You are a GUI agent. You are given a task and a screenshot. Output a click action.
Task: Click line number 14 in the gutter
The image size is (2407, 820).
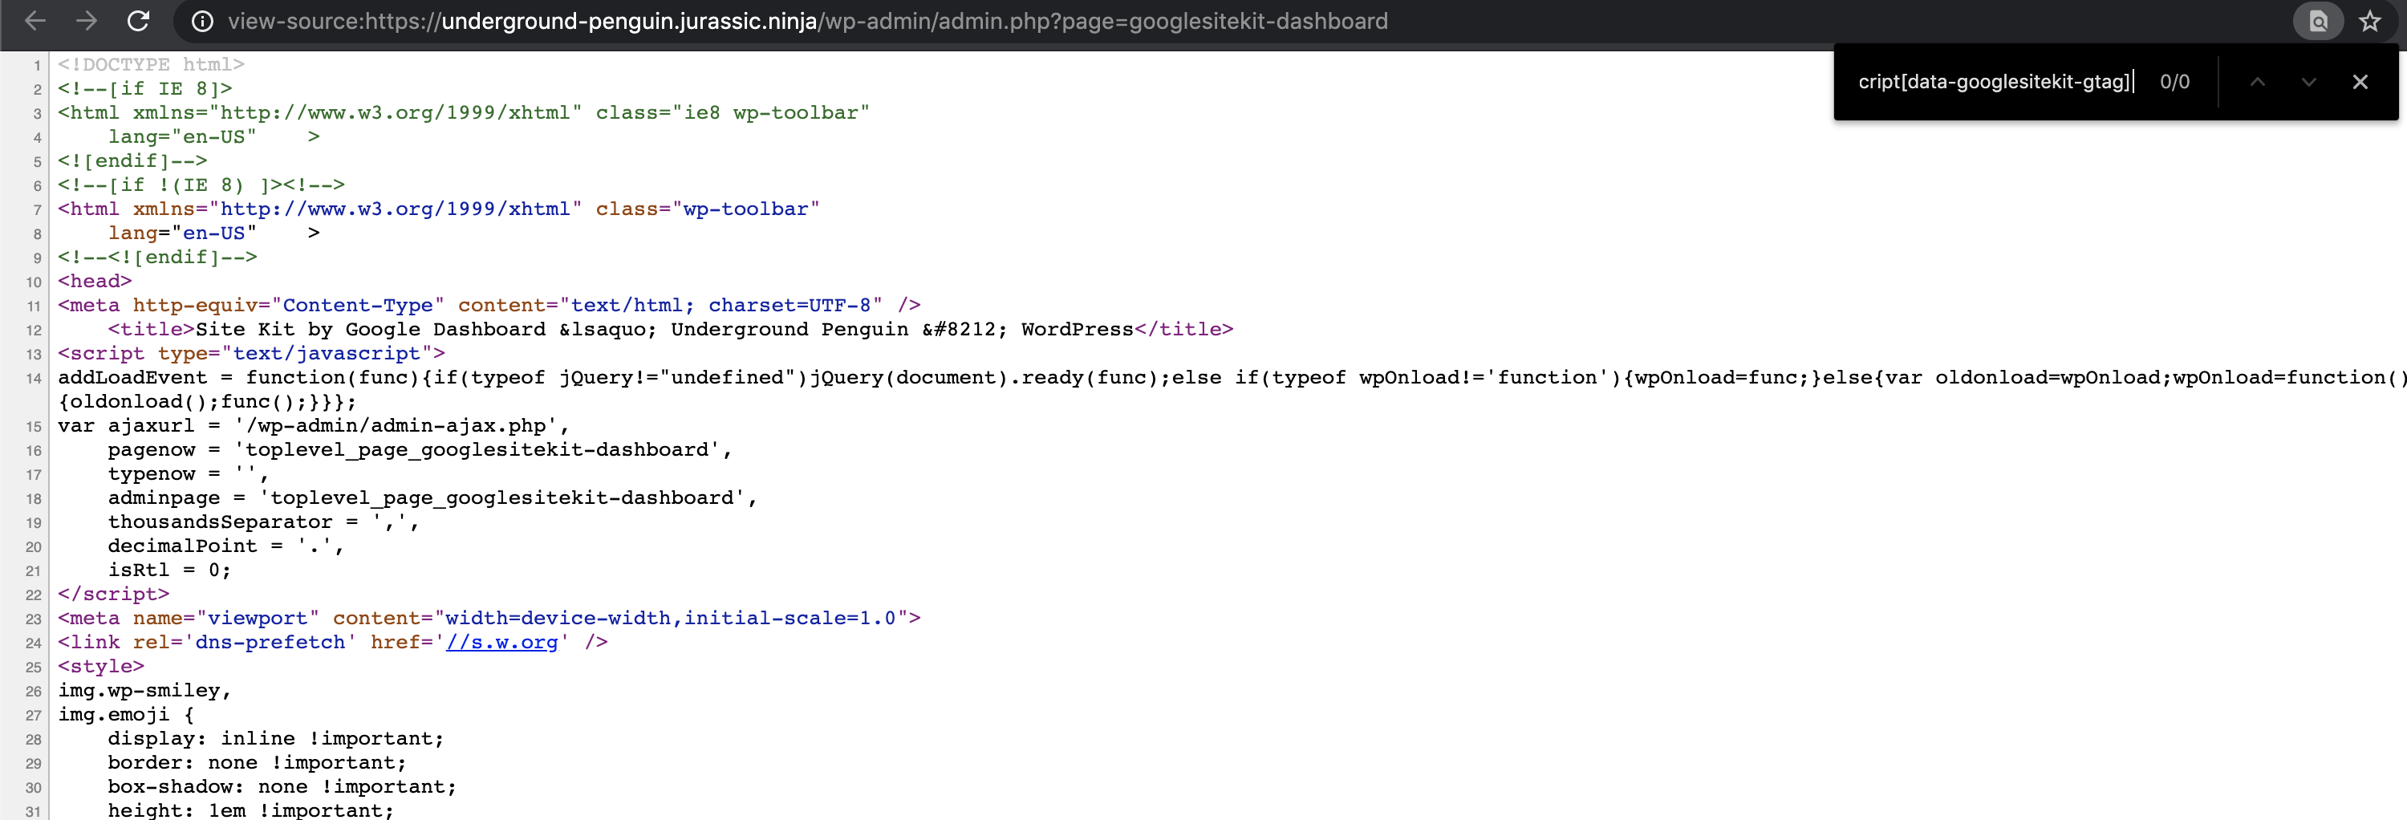34,380
